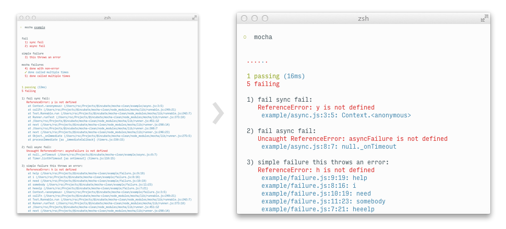Click '1) fail sync fail:' in left window
506x229 pixels.
coord(36,99)
